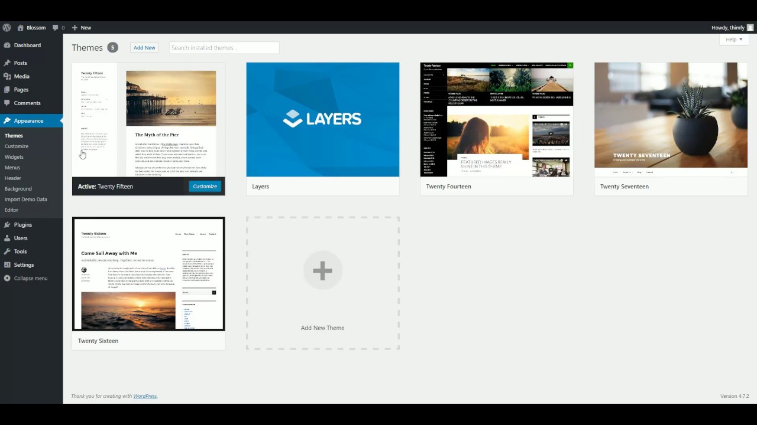Click the Appearance paintbrush icon
This screenshot has width=757, height=425.
[7, 121]
